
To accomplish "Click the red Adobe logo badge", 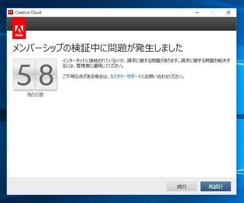I will pos(19,28).
